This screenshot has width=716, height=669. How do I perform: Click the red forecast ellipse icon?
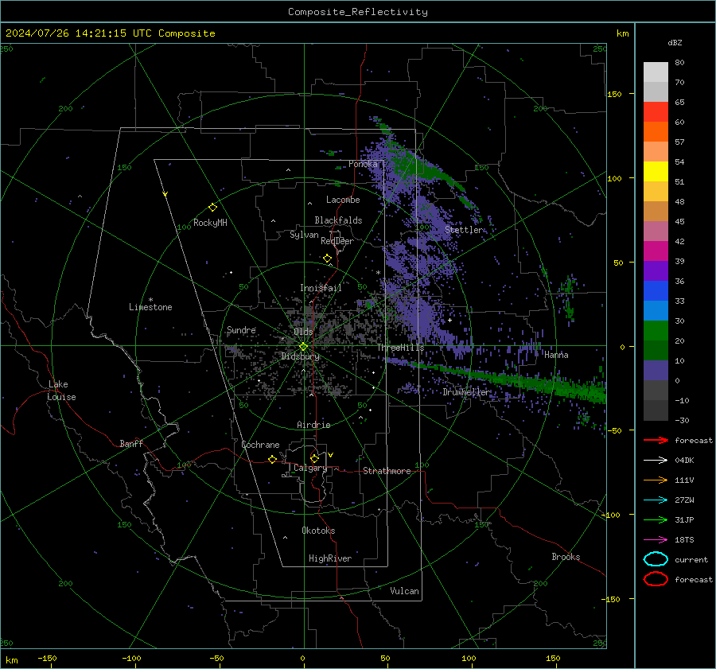(x=656, y=579)
